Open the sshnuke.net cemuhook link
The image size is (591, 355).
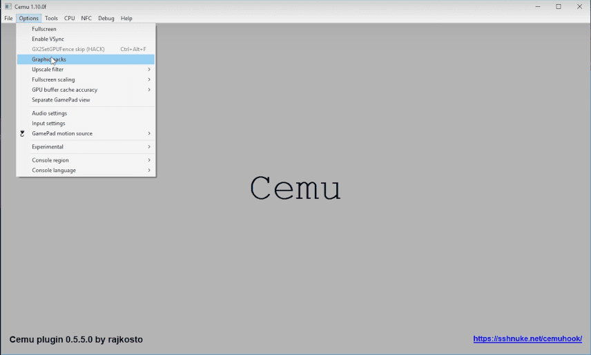point(527,339)
